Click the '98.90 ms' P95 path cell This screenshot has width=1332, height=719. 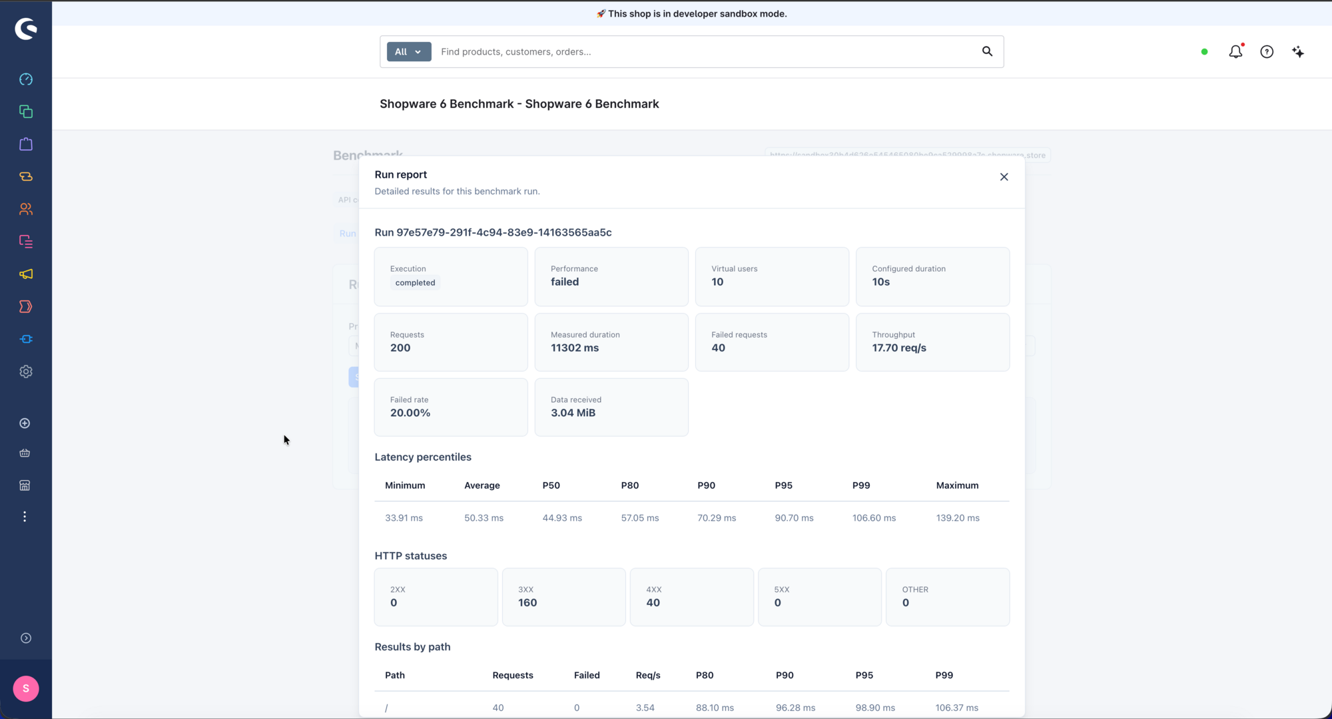click(x=875, y=708)
